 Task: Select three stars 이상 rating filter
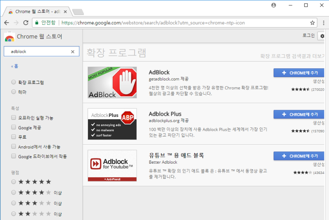click(14, 203)
